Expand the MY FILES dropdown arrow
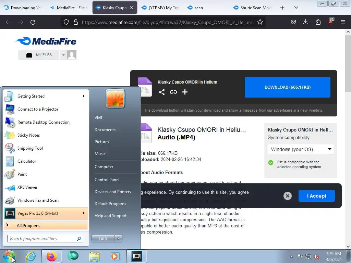Viewport: 351px width, 263px height. click(63, 55)
